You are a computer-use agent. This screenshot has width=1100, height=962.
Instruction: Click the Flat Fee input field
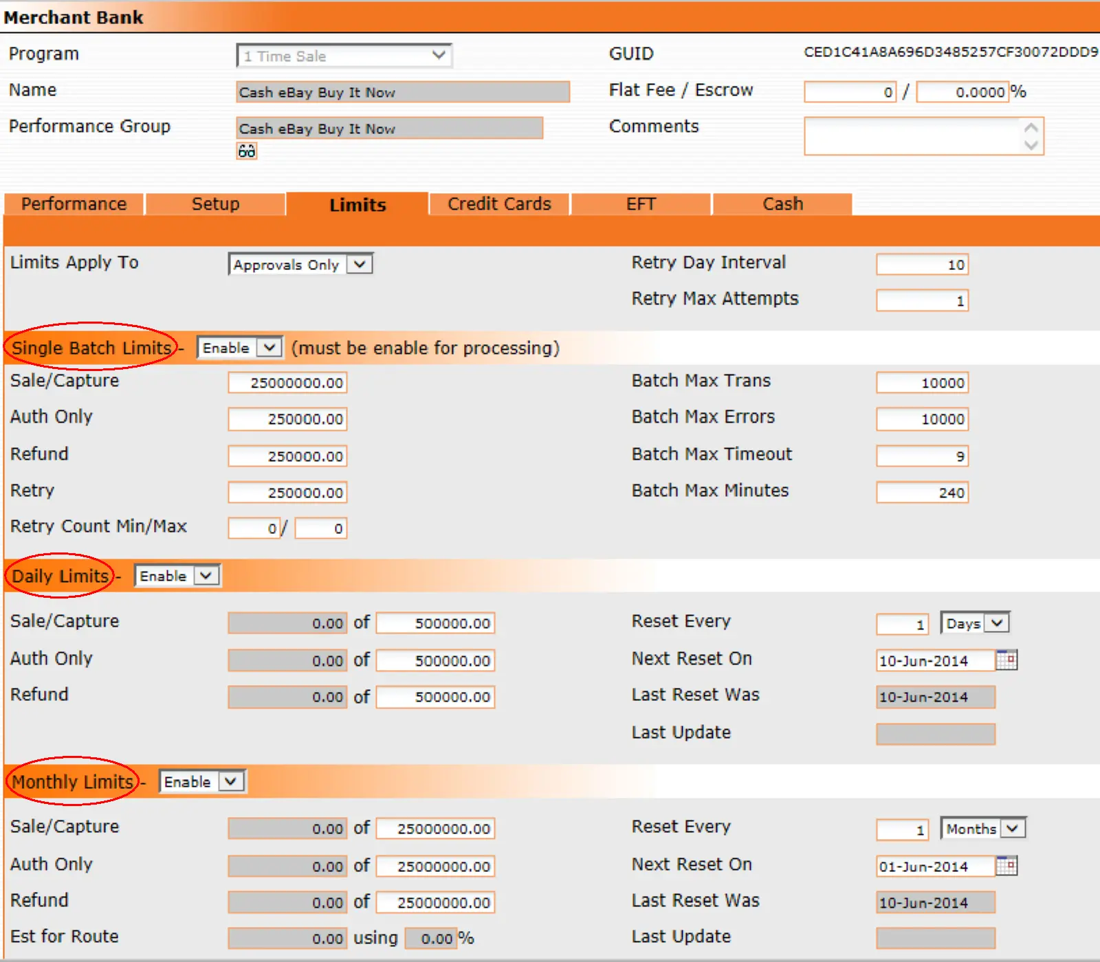click(x=850, y=91)
